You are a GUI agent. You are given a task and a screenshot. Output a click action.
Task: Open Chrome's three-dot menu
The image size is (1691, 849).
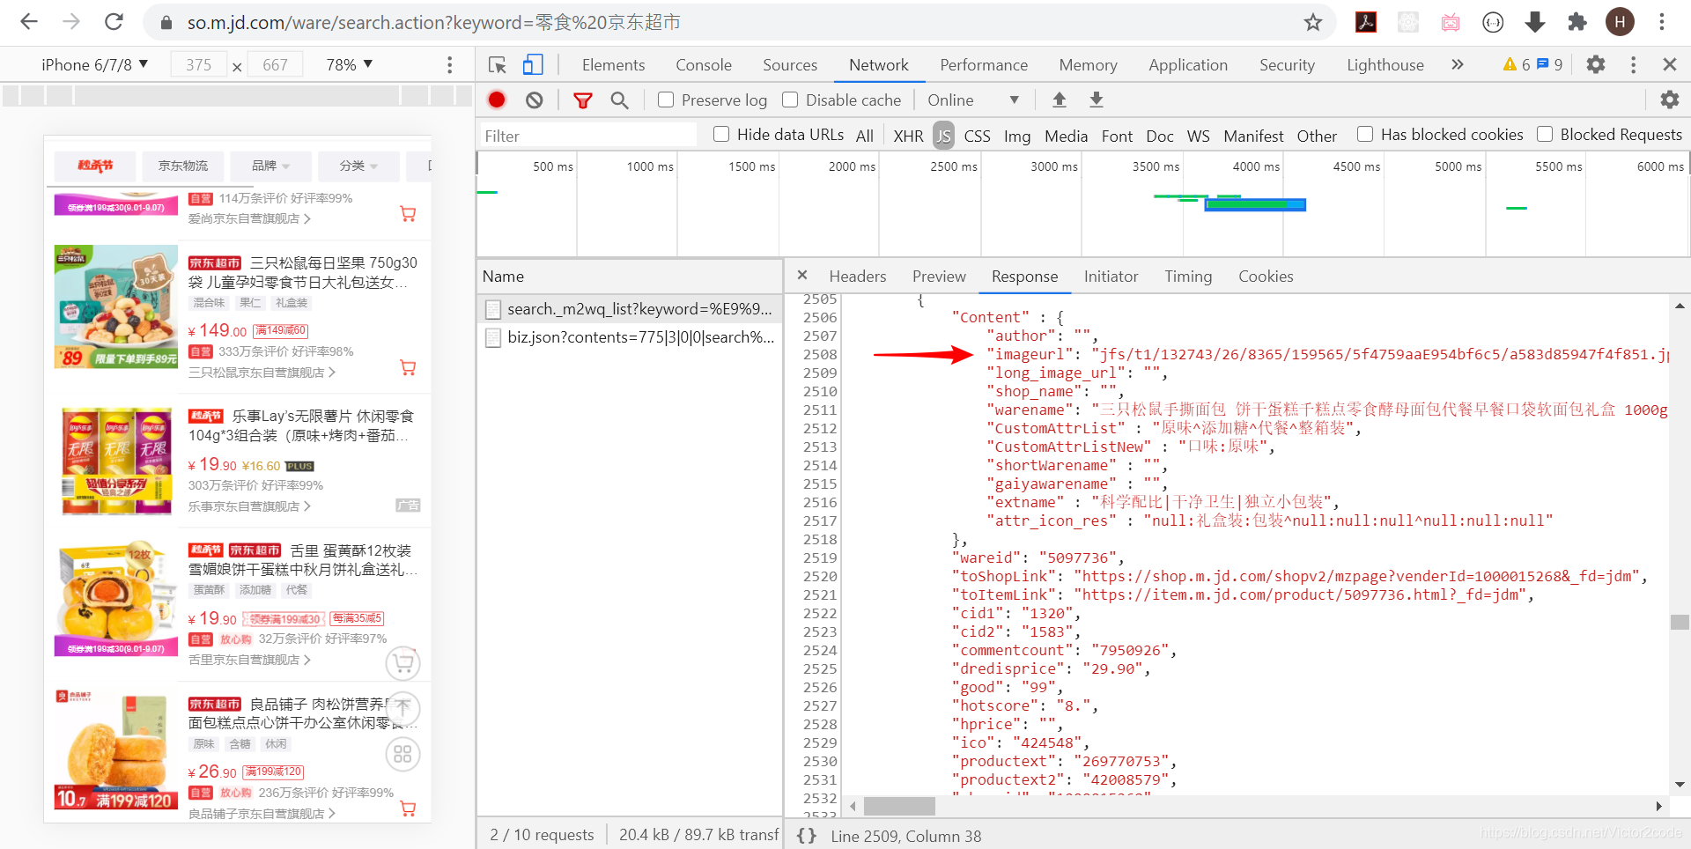(1662, 22)
